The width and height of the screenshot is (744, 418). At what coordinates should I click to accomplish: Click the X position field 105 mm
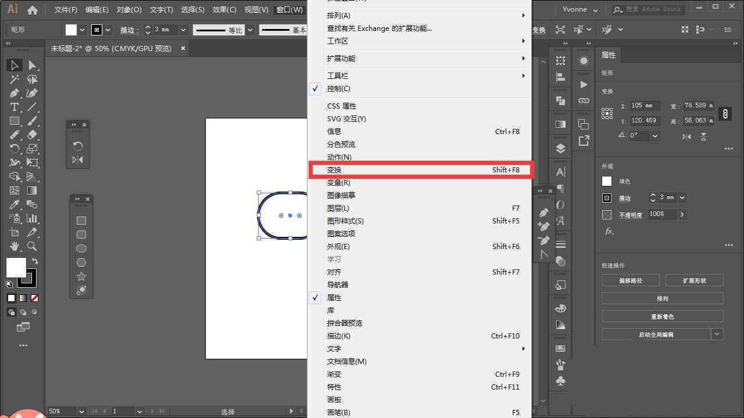(x=644, y=106)
